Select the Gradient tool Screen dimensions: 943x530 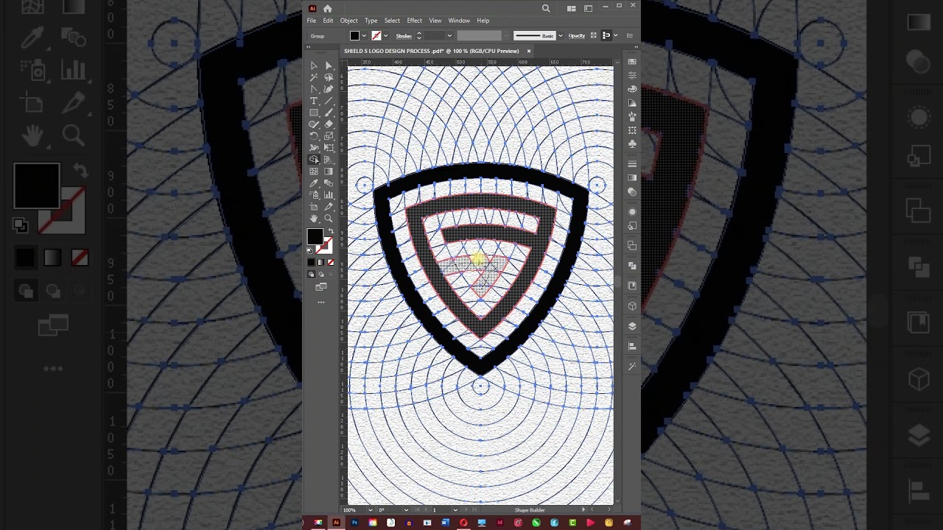[329, 171]
